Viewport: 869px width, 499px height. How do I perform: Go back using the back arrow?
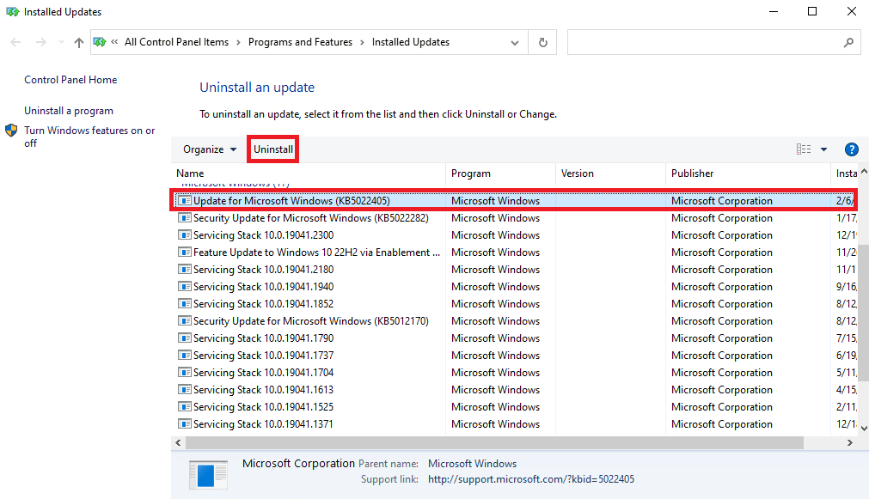(15, 42)
